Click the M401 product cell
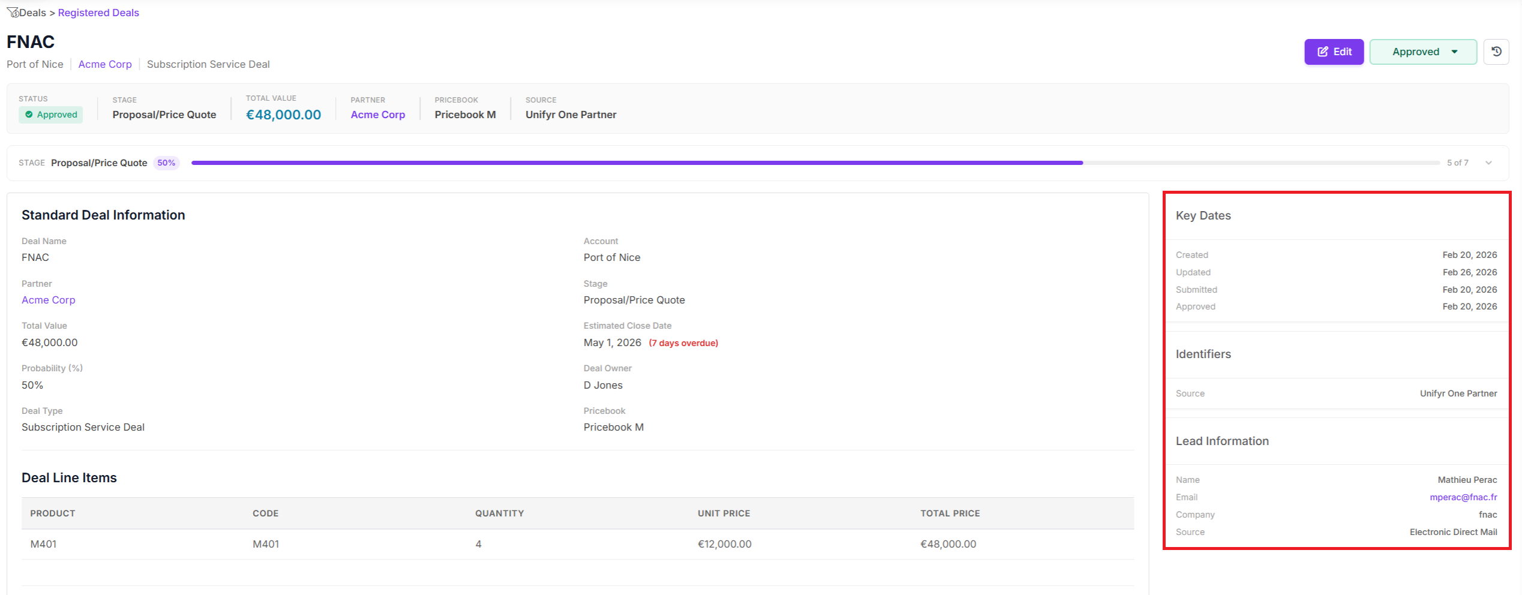The height and width of the screenshot is (595, 1522). pos(43,544)
